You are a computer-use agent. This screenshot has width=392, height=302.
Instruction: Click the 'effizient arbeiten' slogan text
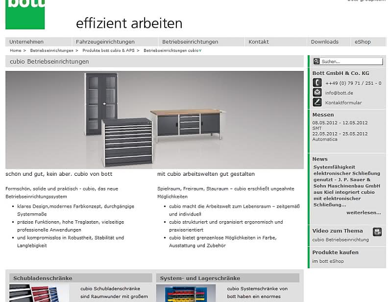129,23
